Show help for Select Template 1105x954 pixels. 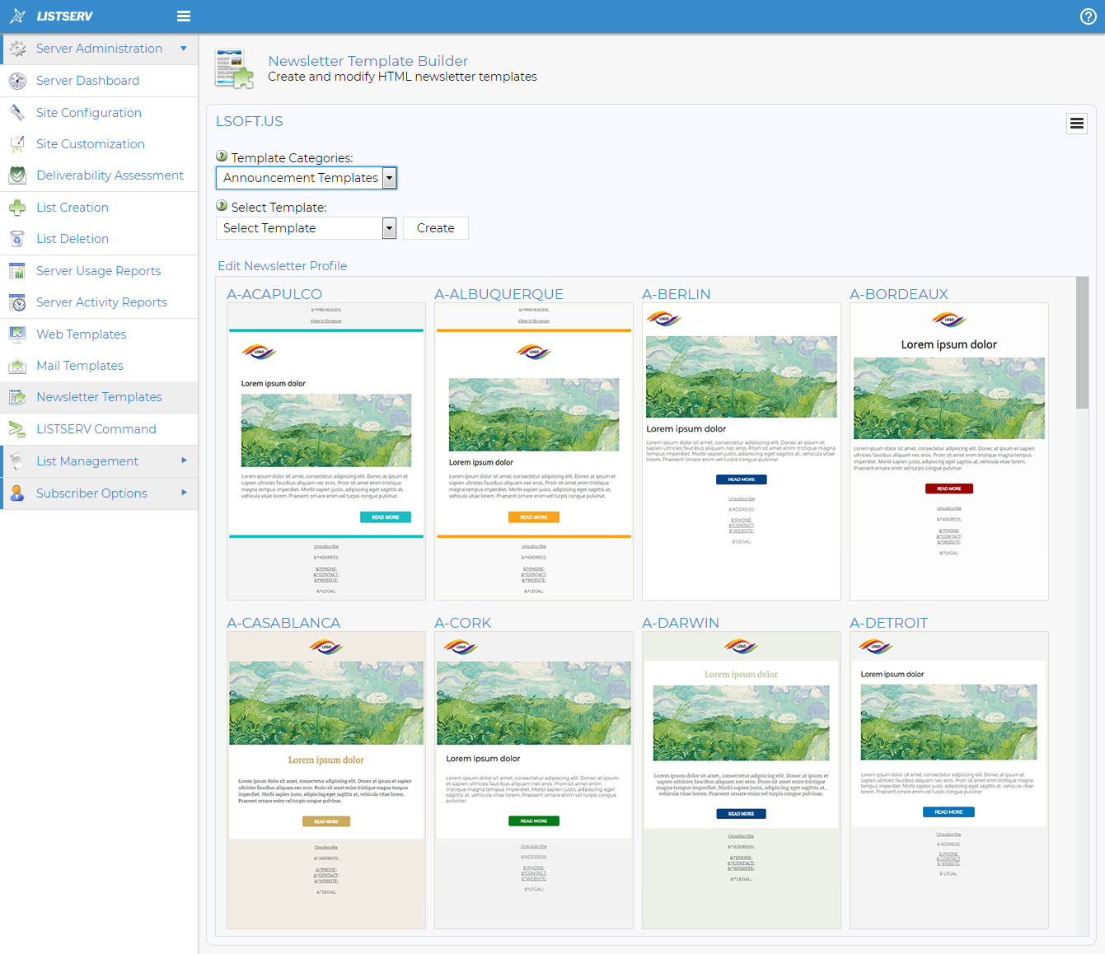(x=222, y=206)
